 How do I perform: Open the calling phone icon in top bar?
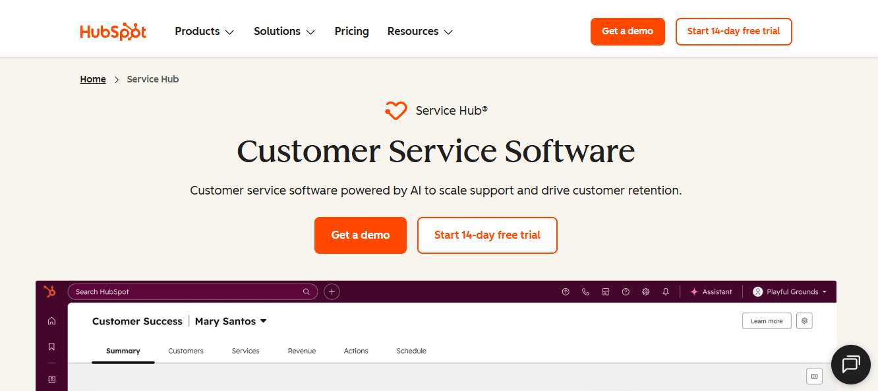(585, 291)
